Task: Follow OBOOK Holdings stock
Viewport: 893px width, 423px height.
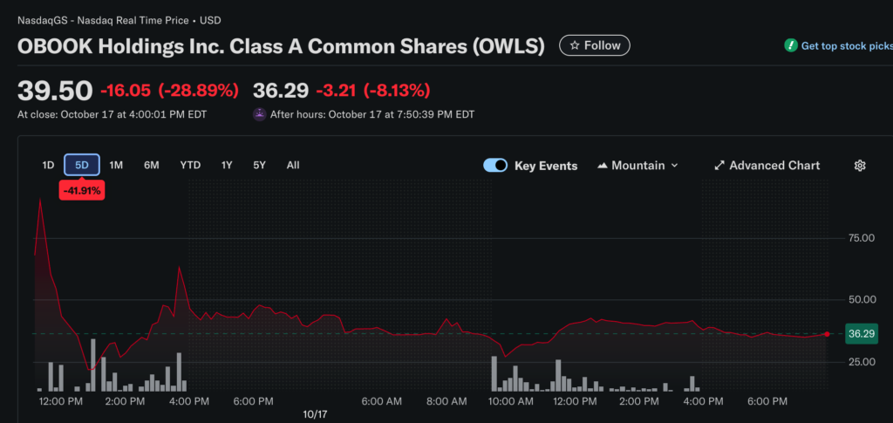Action: tap(594, 45)
